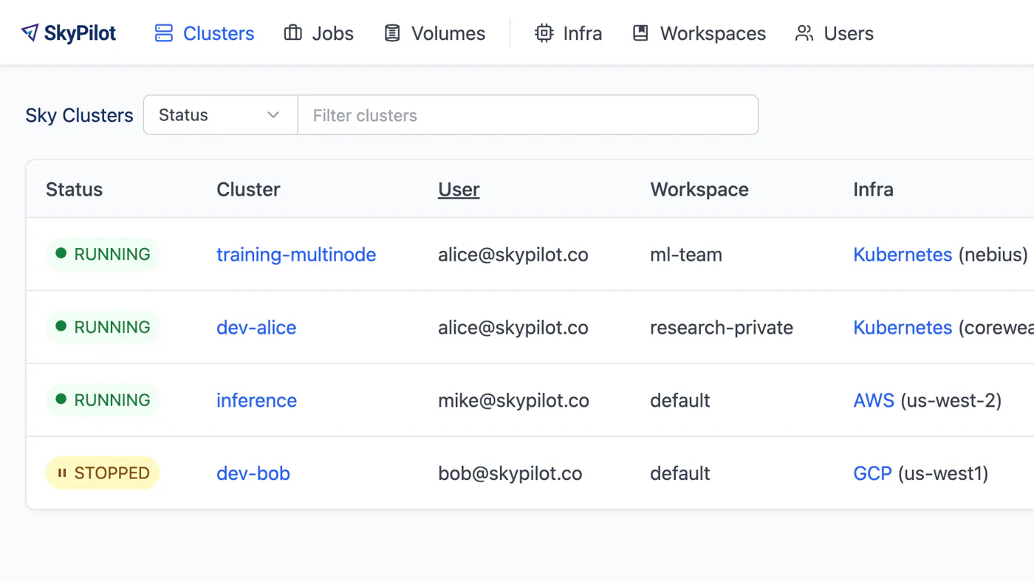Open the training-multinode cluster link
This screenshot has width=1034, height=581.
(x=296, y=255)
